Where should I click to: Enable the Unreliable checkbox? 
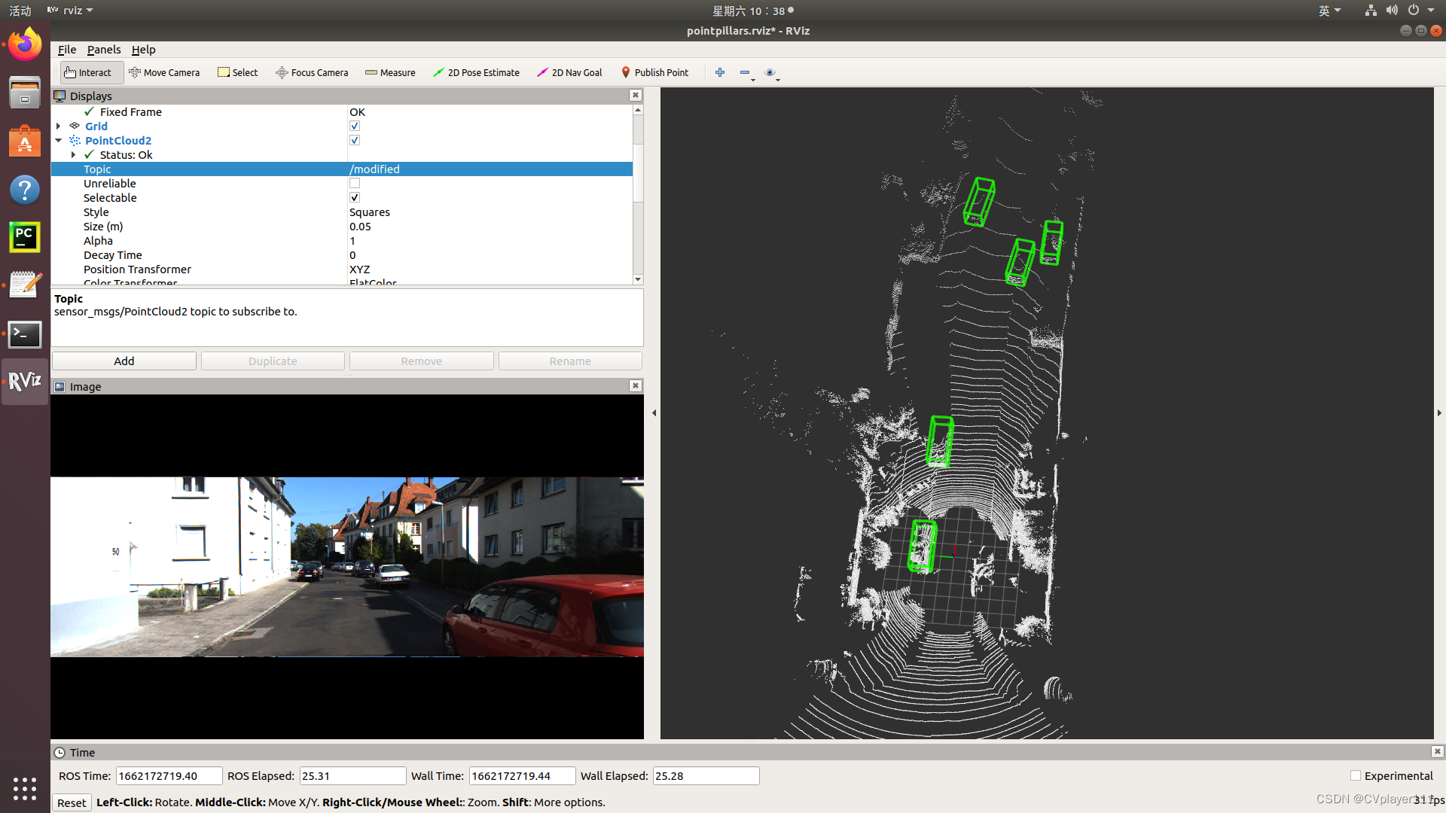[355, 184]
